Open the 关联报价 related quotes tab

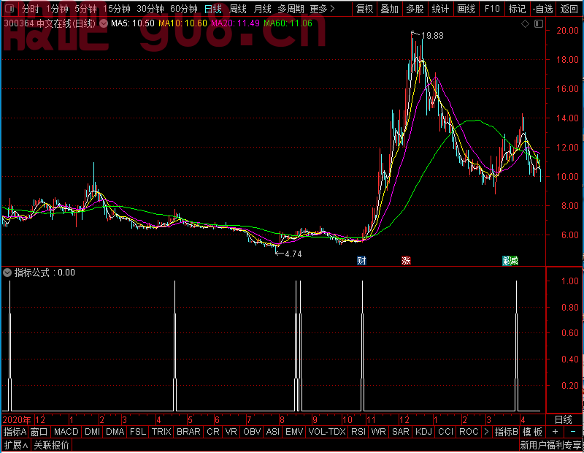tap(51, 445)
